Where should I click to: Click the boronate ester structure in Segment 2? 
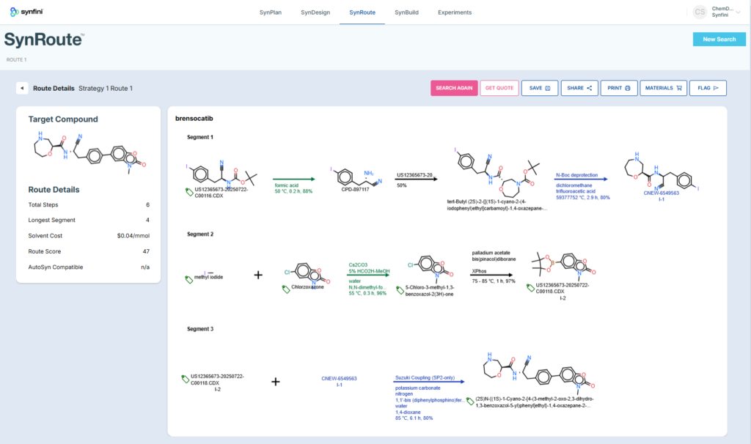coord(563,266)
